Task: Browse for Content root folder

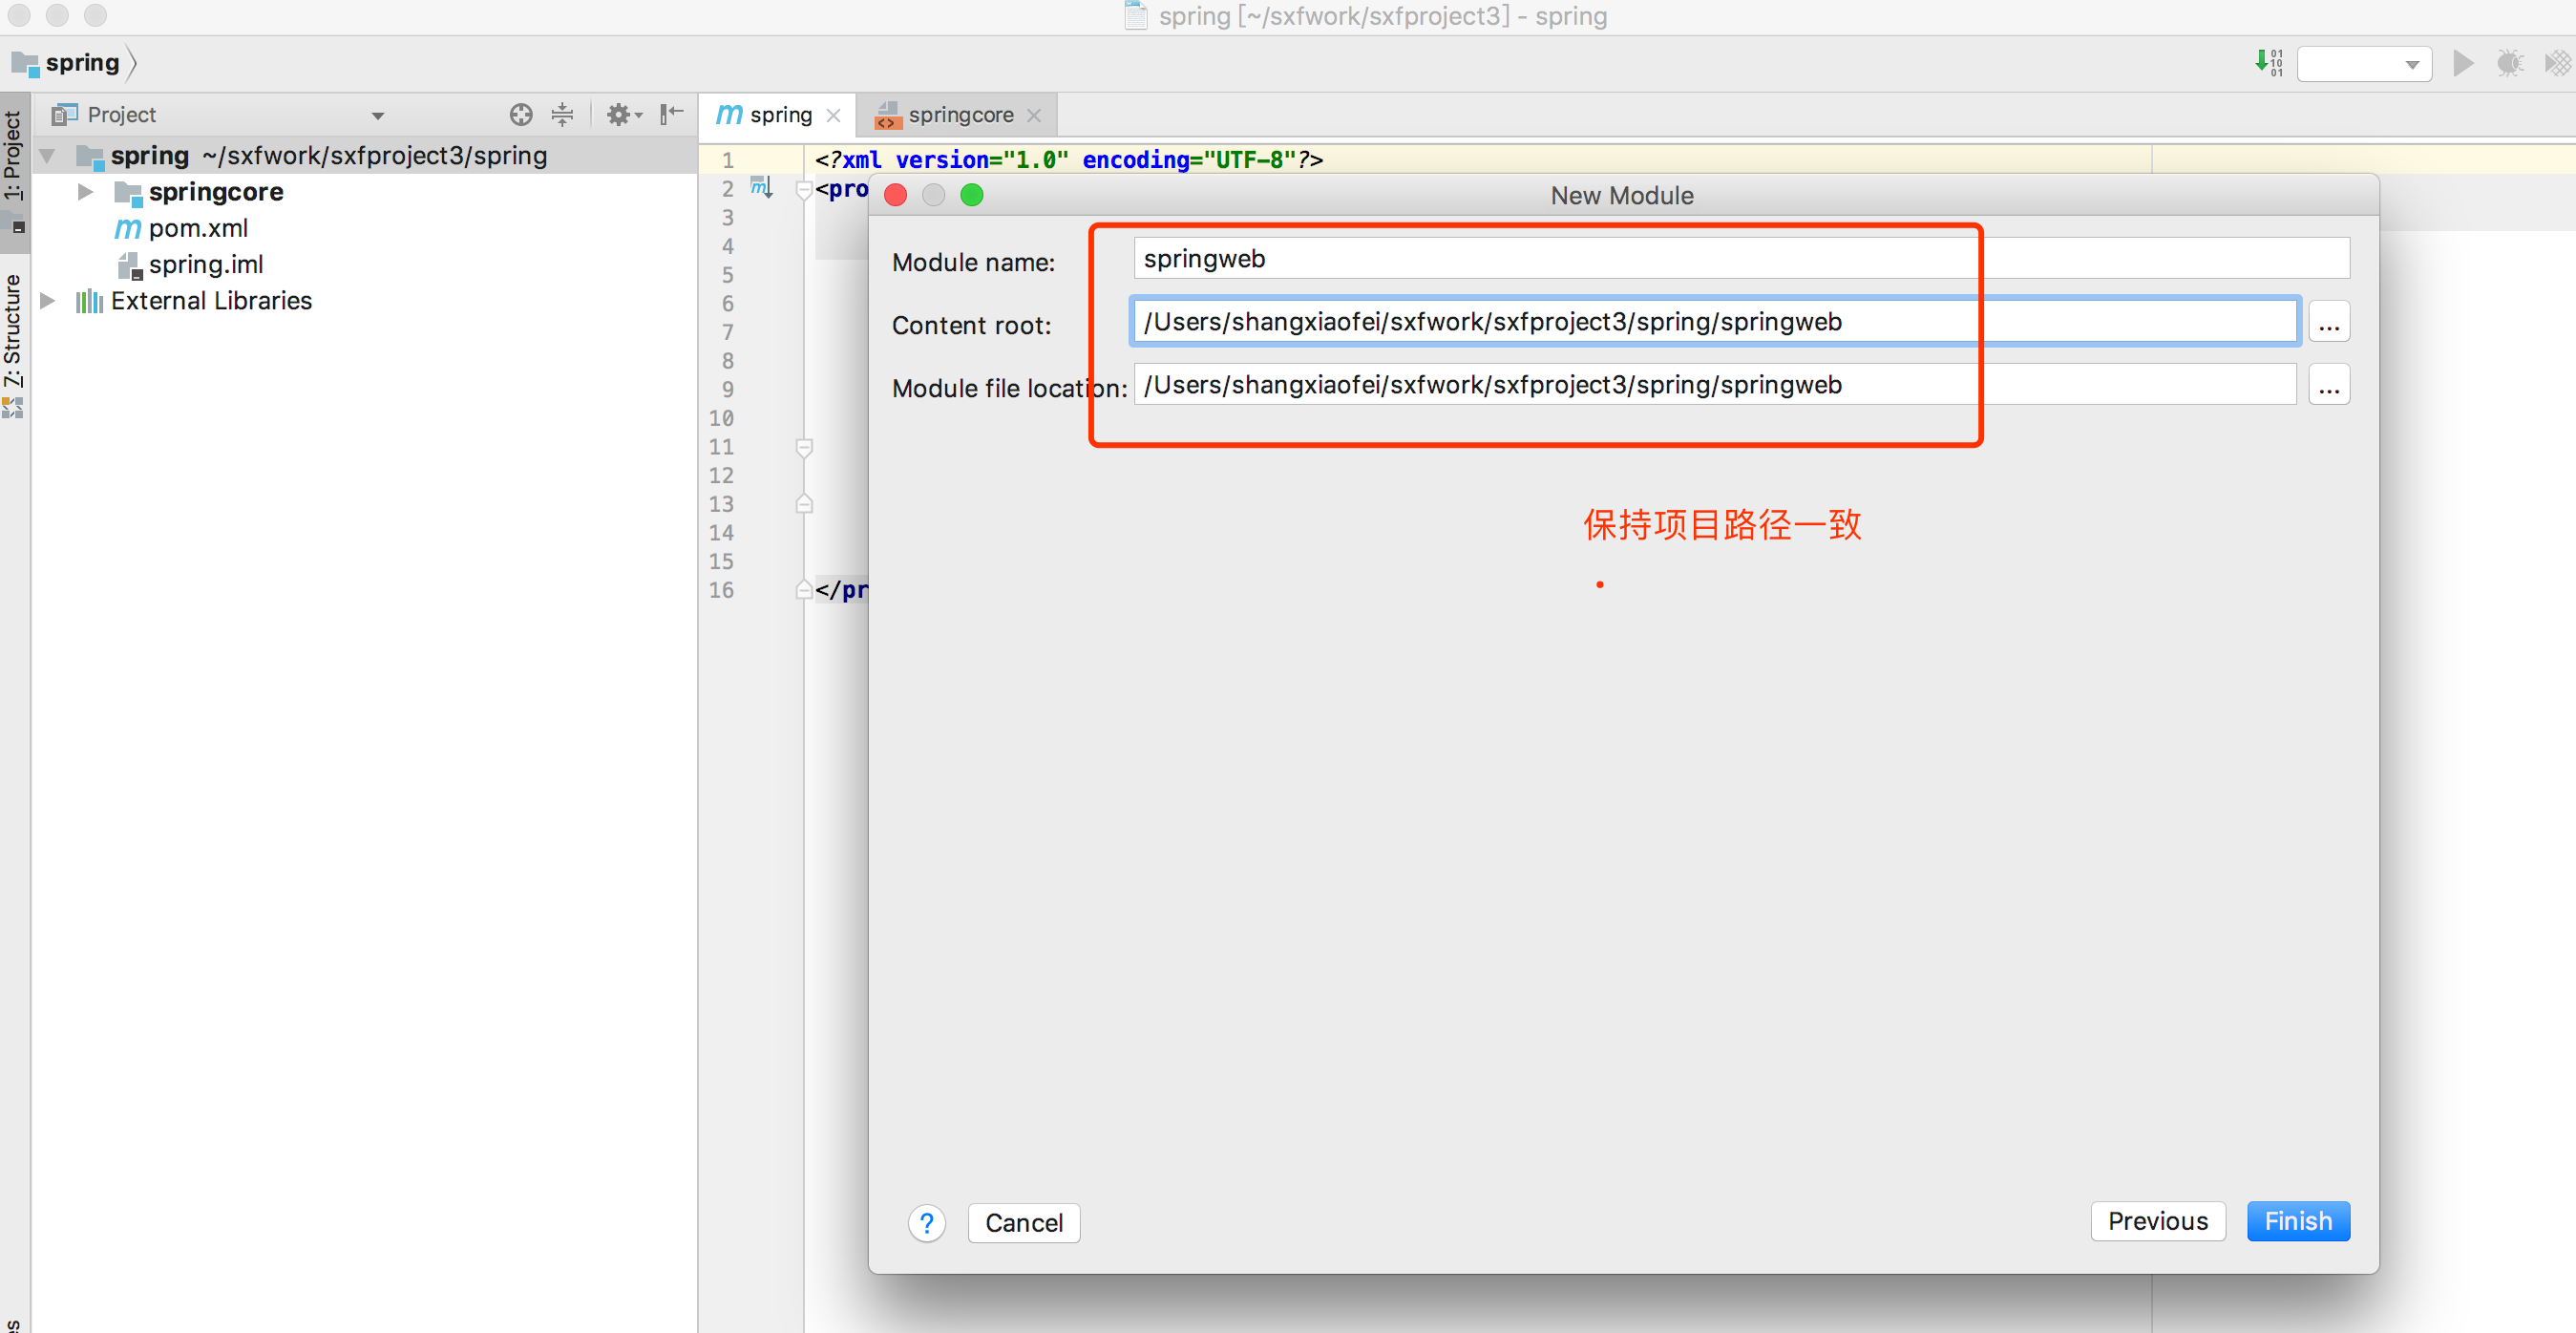Action: [x=2328, y=323]
